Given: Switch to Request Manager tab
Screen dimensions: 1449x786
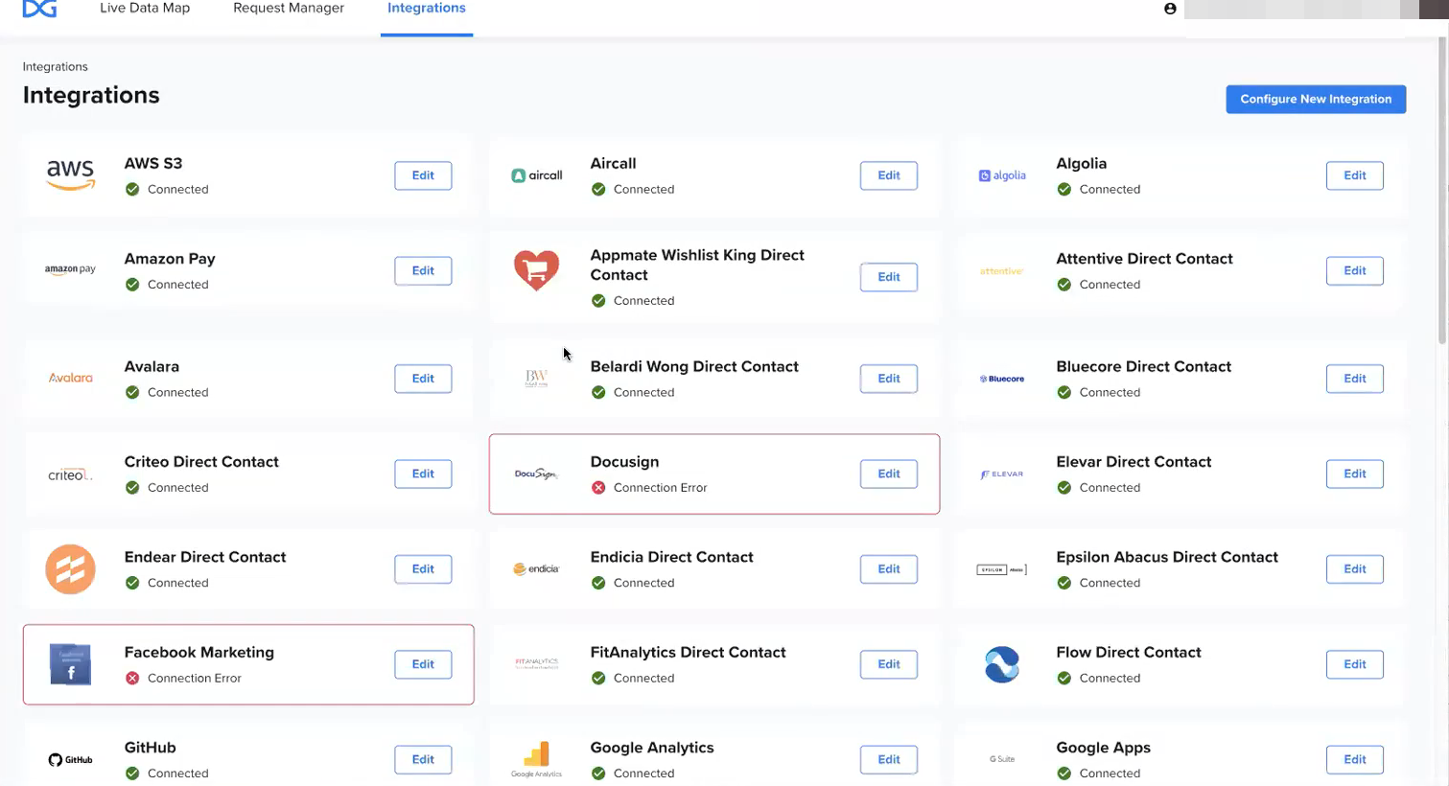Looking at the screenshot, I should [x=289, y=9].
